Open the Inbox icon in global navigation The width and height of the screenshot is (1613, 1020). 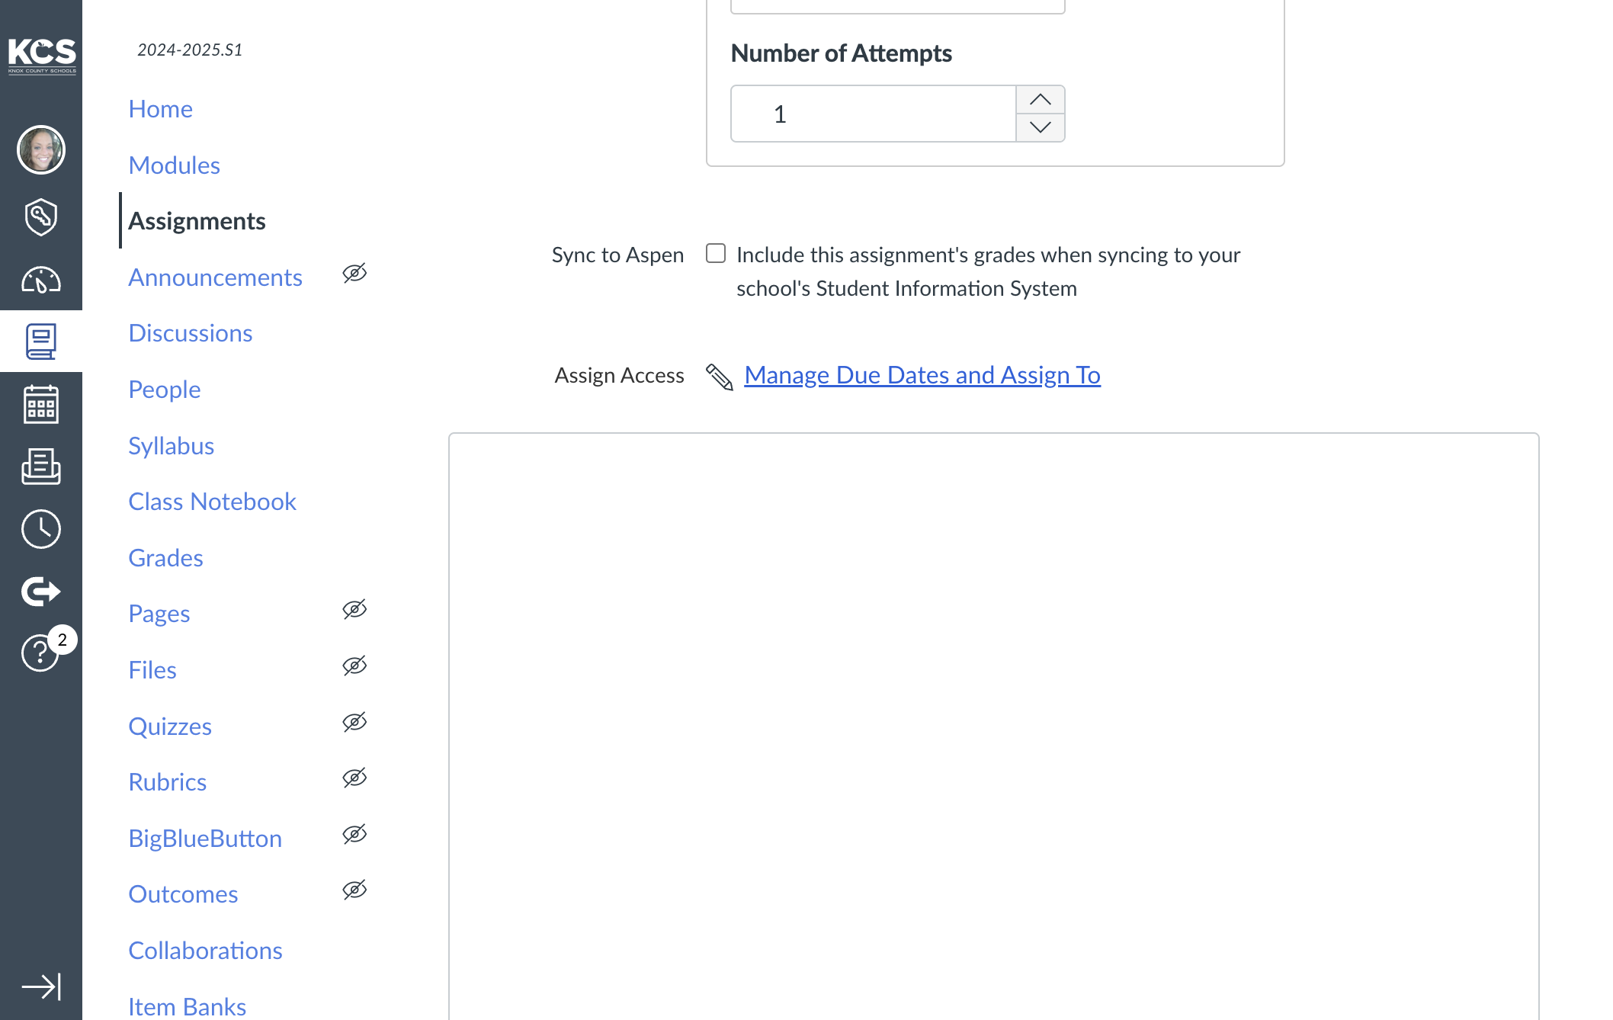point(41,466)
